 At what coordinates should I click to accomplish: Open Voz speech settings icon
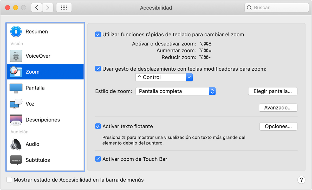click(x=16, y=104)
